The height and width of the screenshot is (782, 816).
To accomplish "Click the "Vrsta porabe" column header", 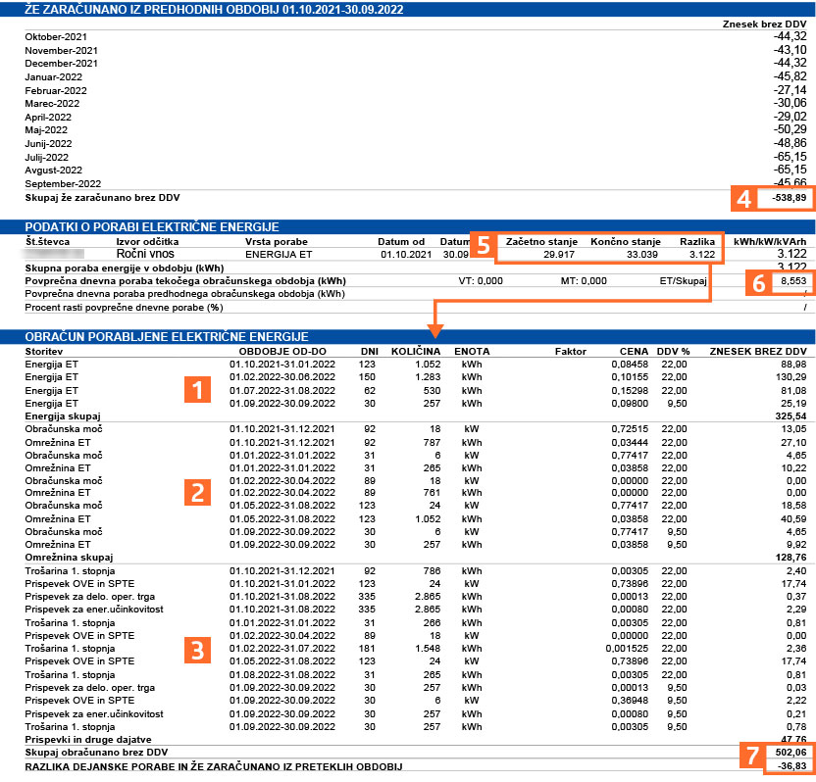I will (277, 242).
